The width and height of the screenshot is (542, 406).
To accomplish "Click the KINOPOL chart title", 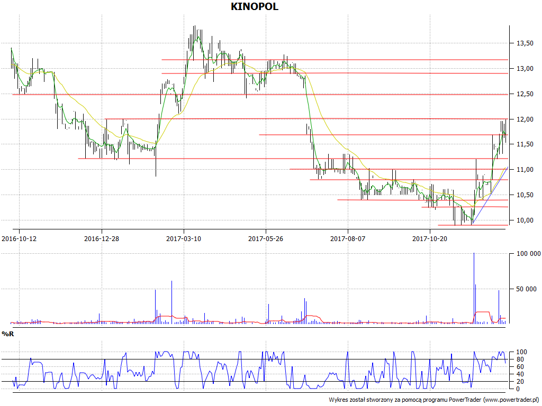I will coord(255,6).
